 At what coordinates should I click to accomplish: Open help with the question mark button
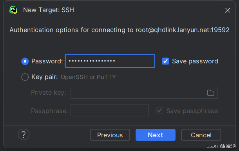point(24,135)
